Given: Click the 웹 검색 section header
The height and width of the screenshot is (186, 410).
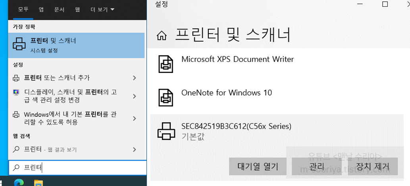Looking at the screenshot, I should click(x=21, y=136).
